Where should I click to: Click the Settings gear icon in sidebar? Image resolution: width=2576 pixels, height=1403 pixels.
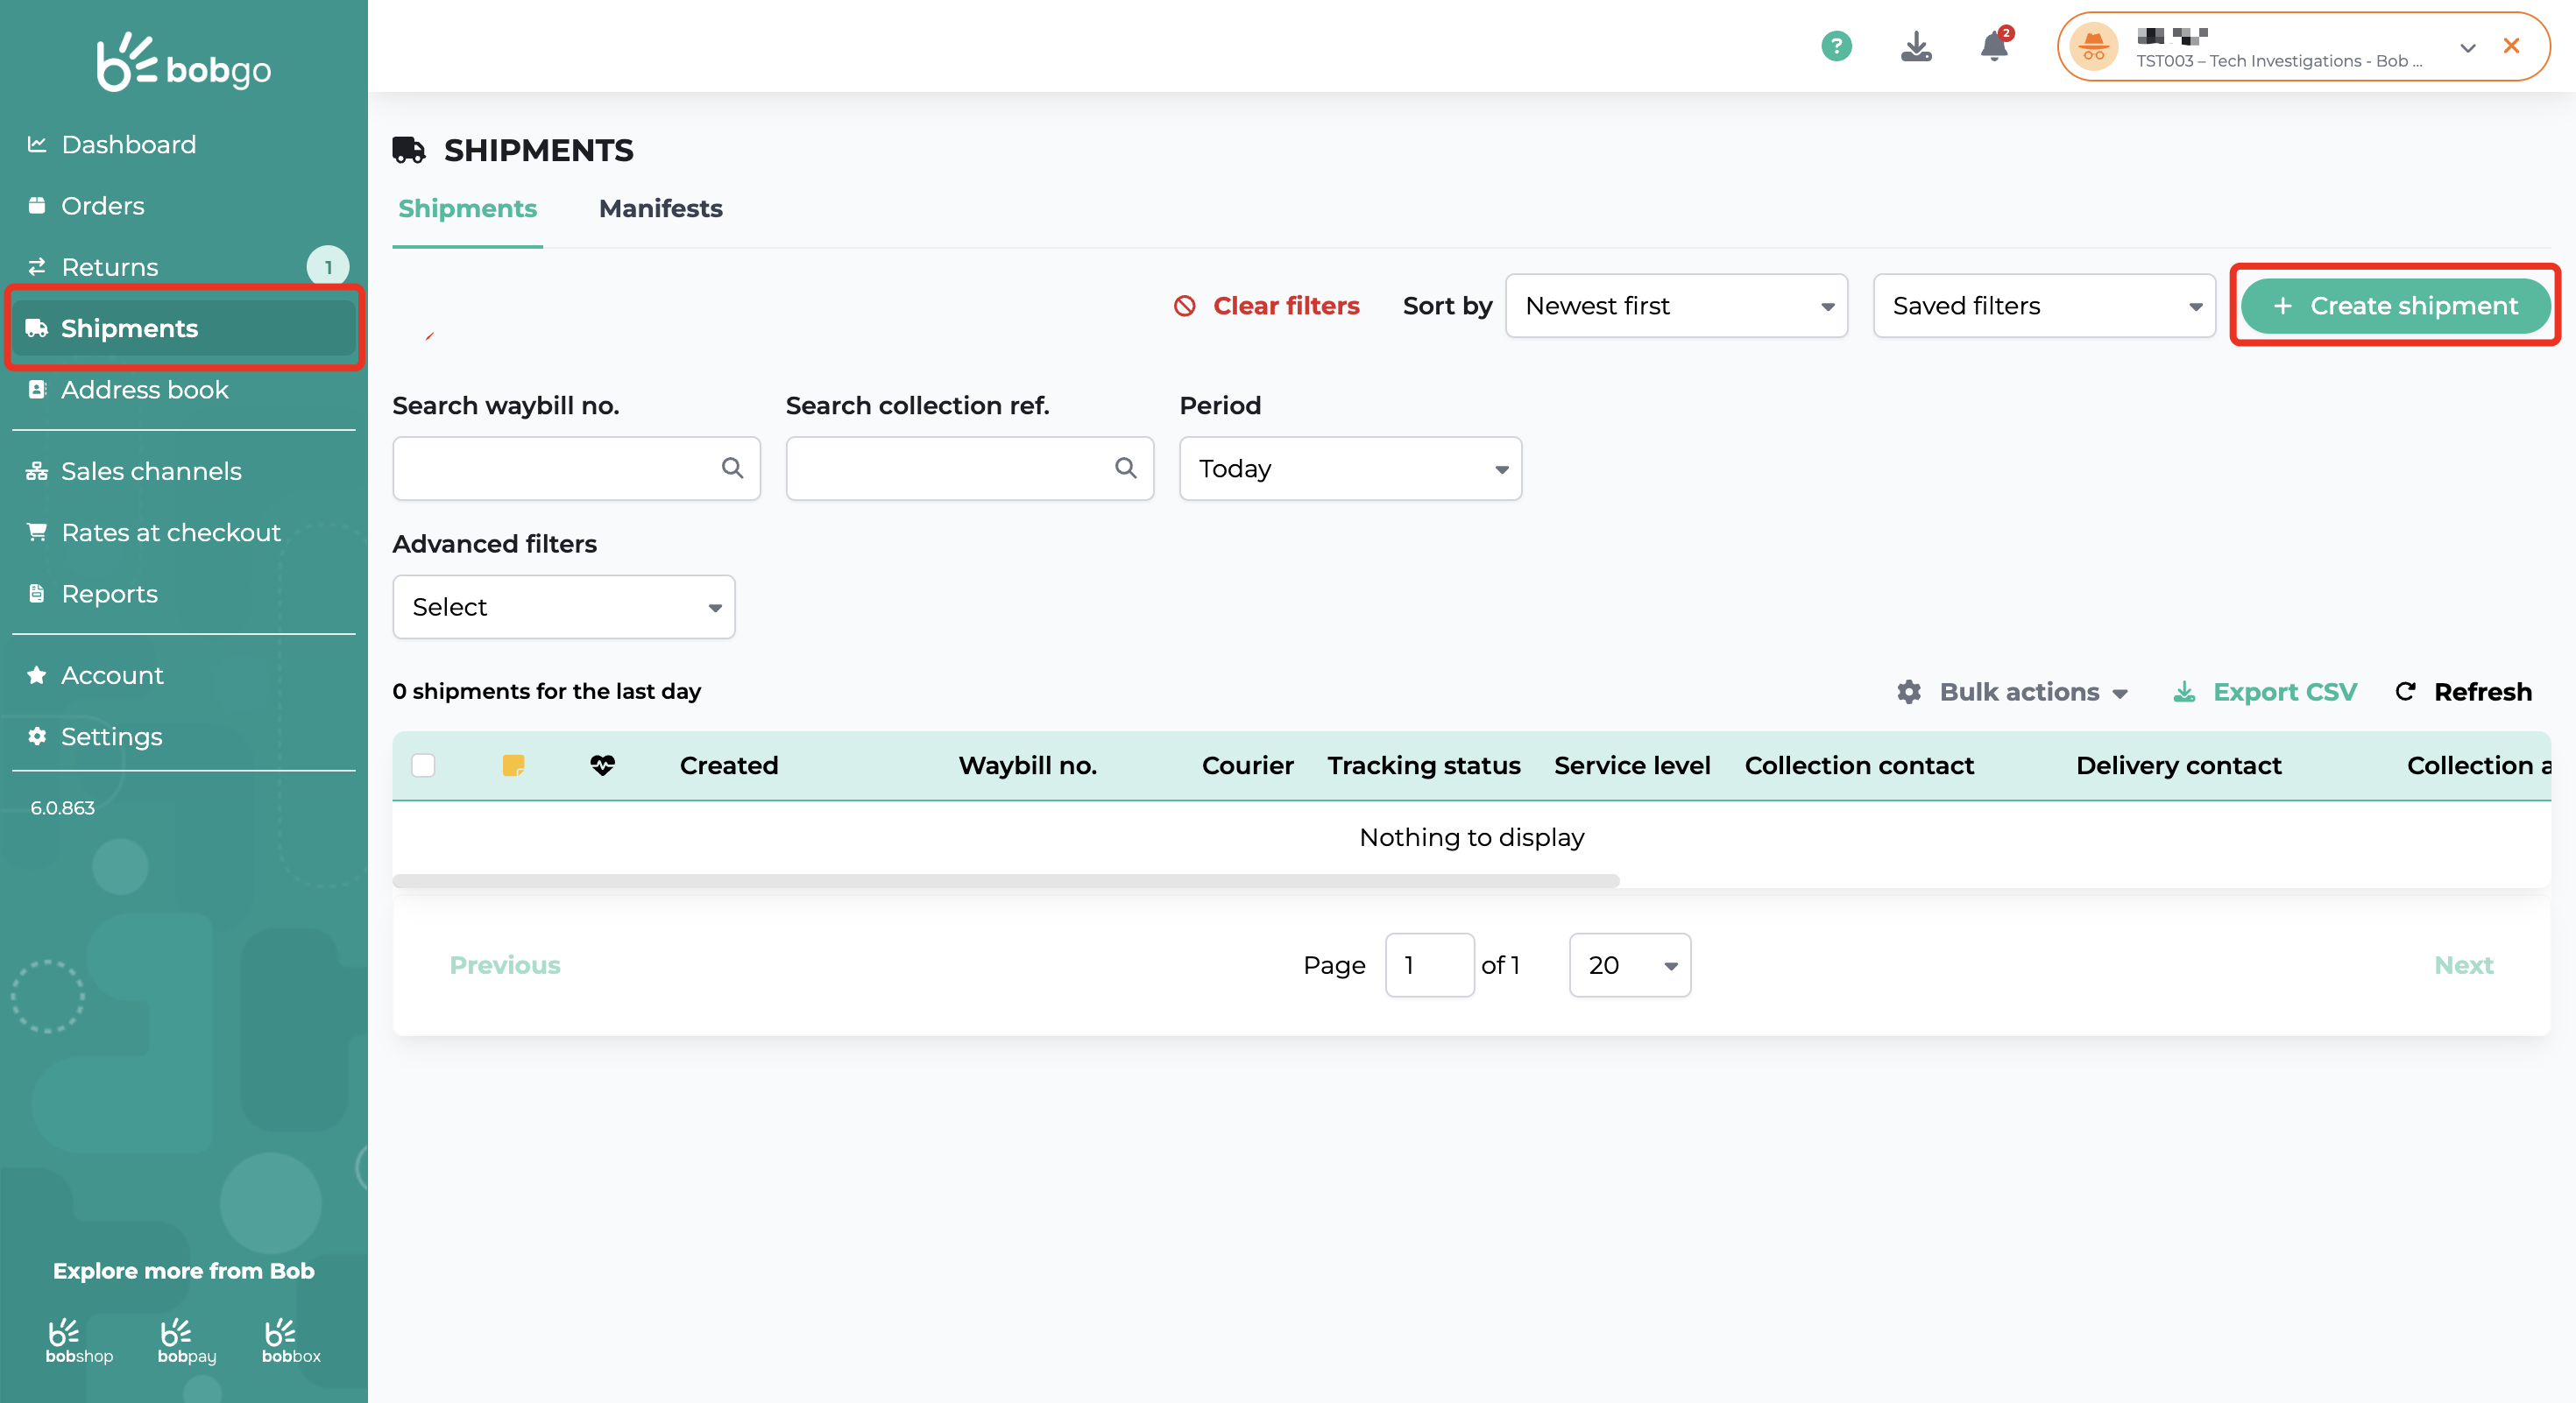tap(37, 737)
